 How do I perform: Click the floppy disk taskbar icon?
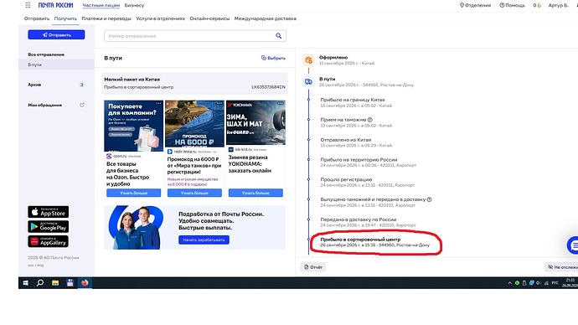(x=70, y=283)
